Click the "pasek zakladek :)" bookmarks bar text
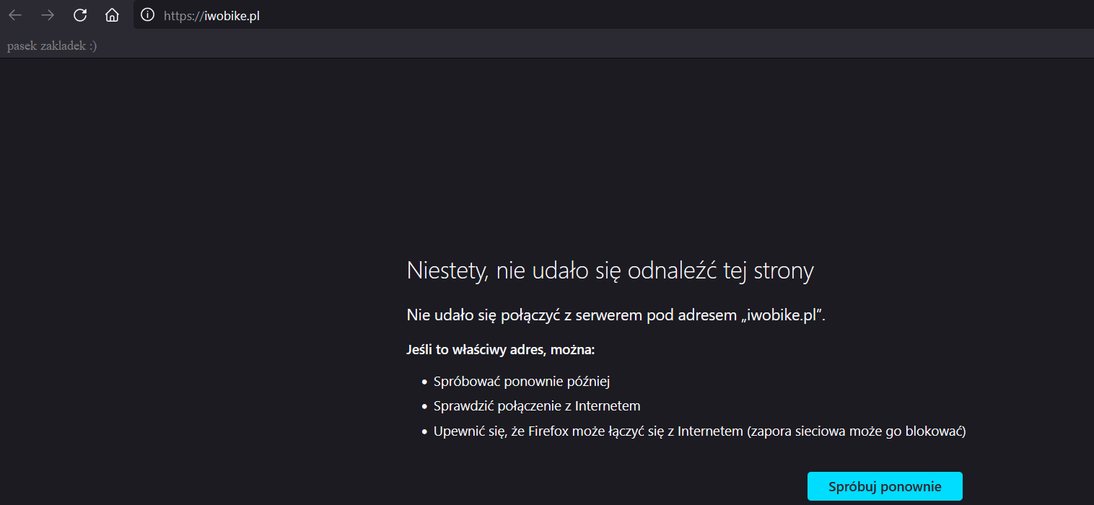Viewport: 1094px width, 505px height. 52,46
